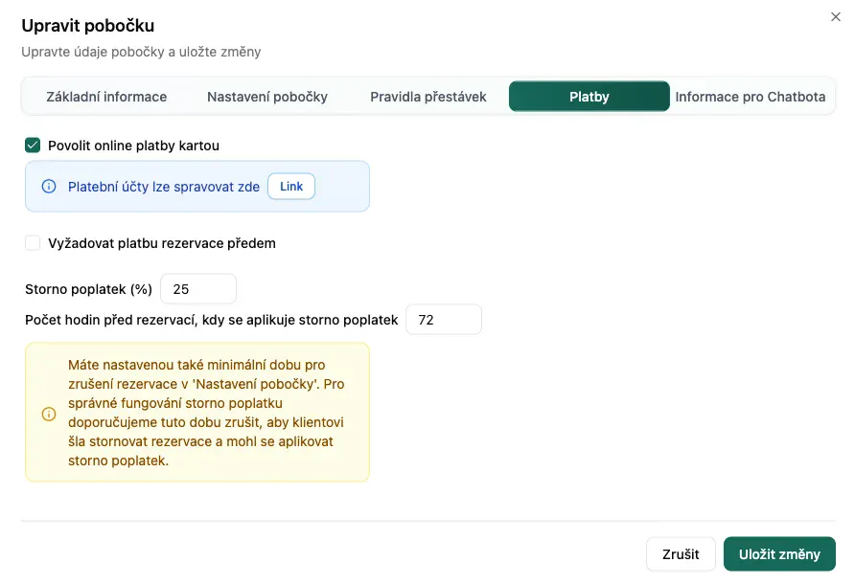
Task: Click the blue info icon near payment accounts
Action: coord(49,187)
